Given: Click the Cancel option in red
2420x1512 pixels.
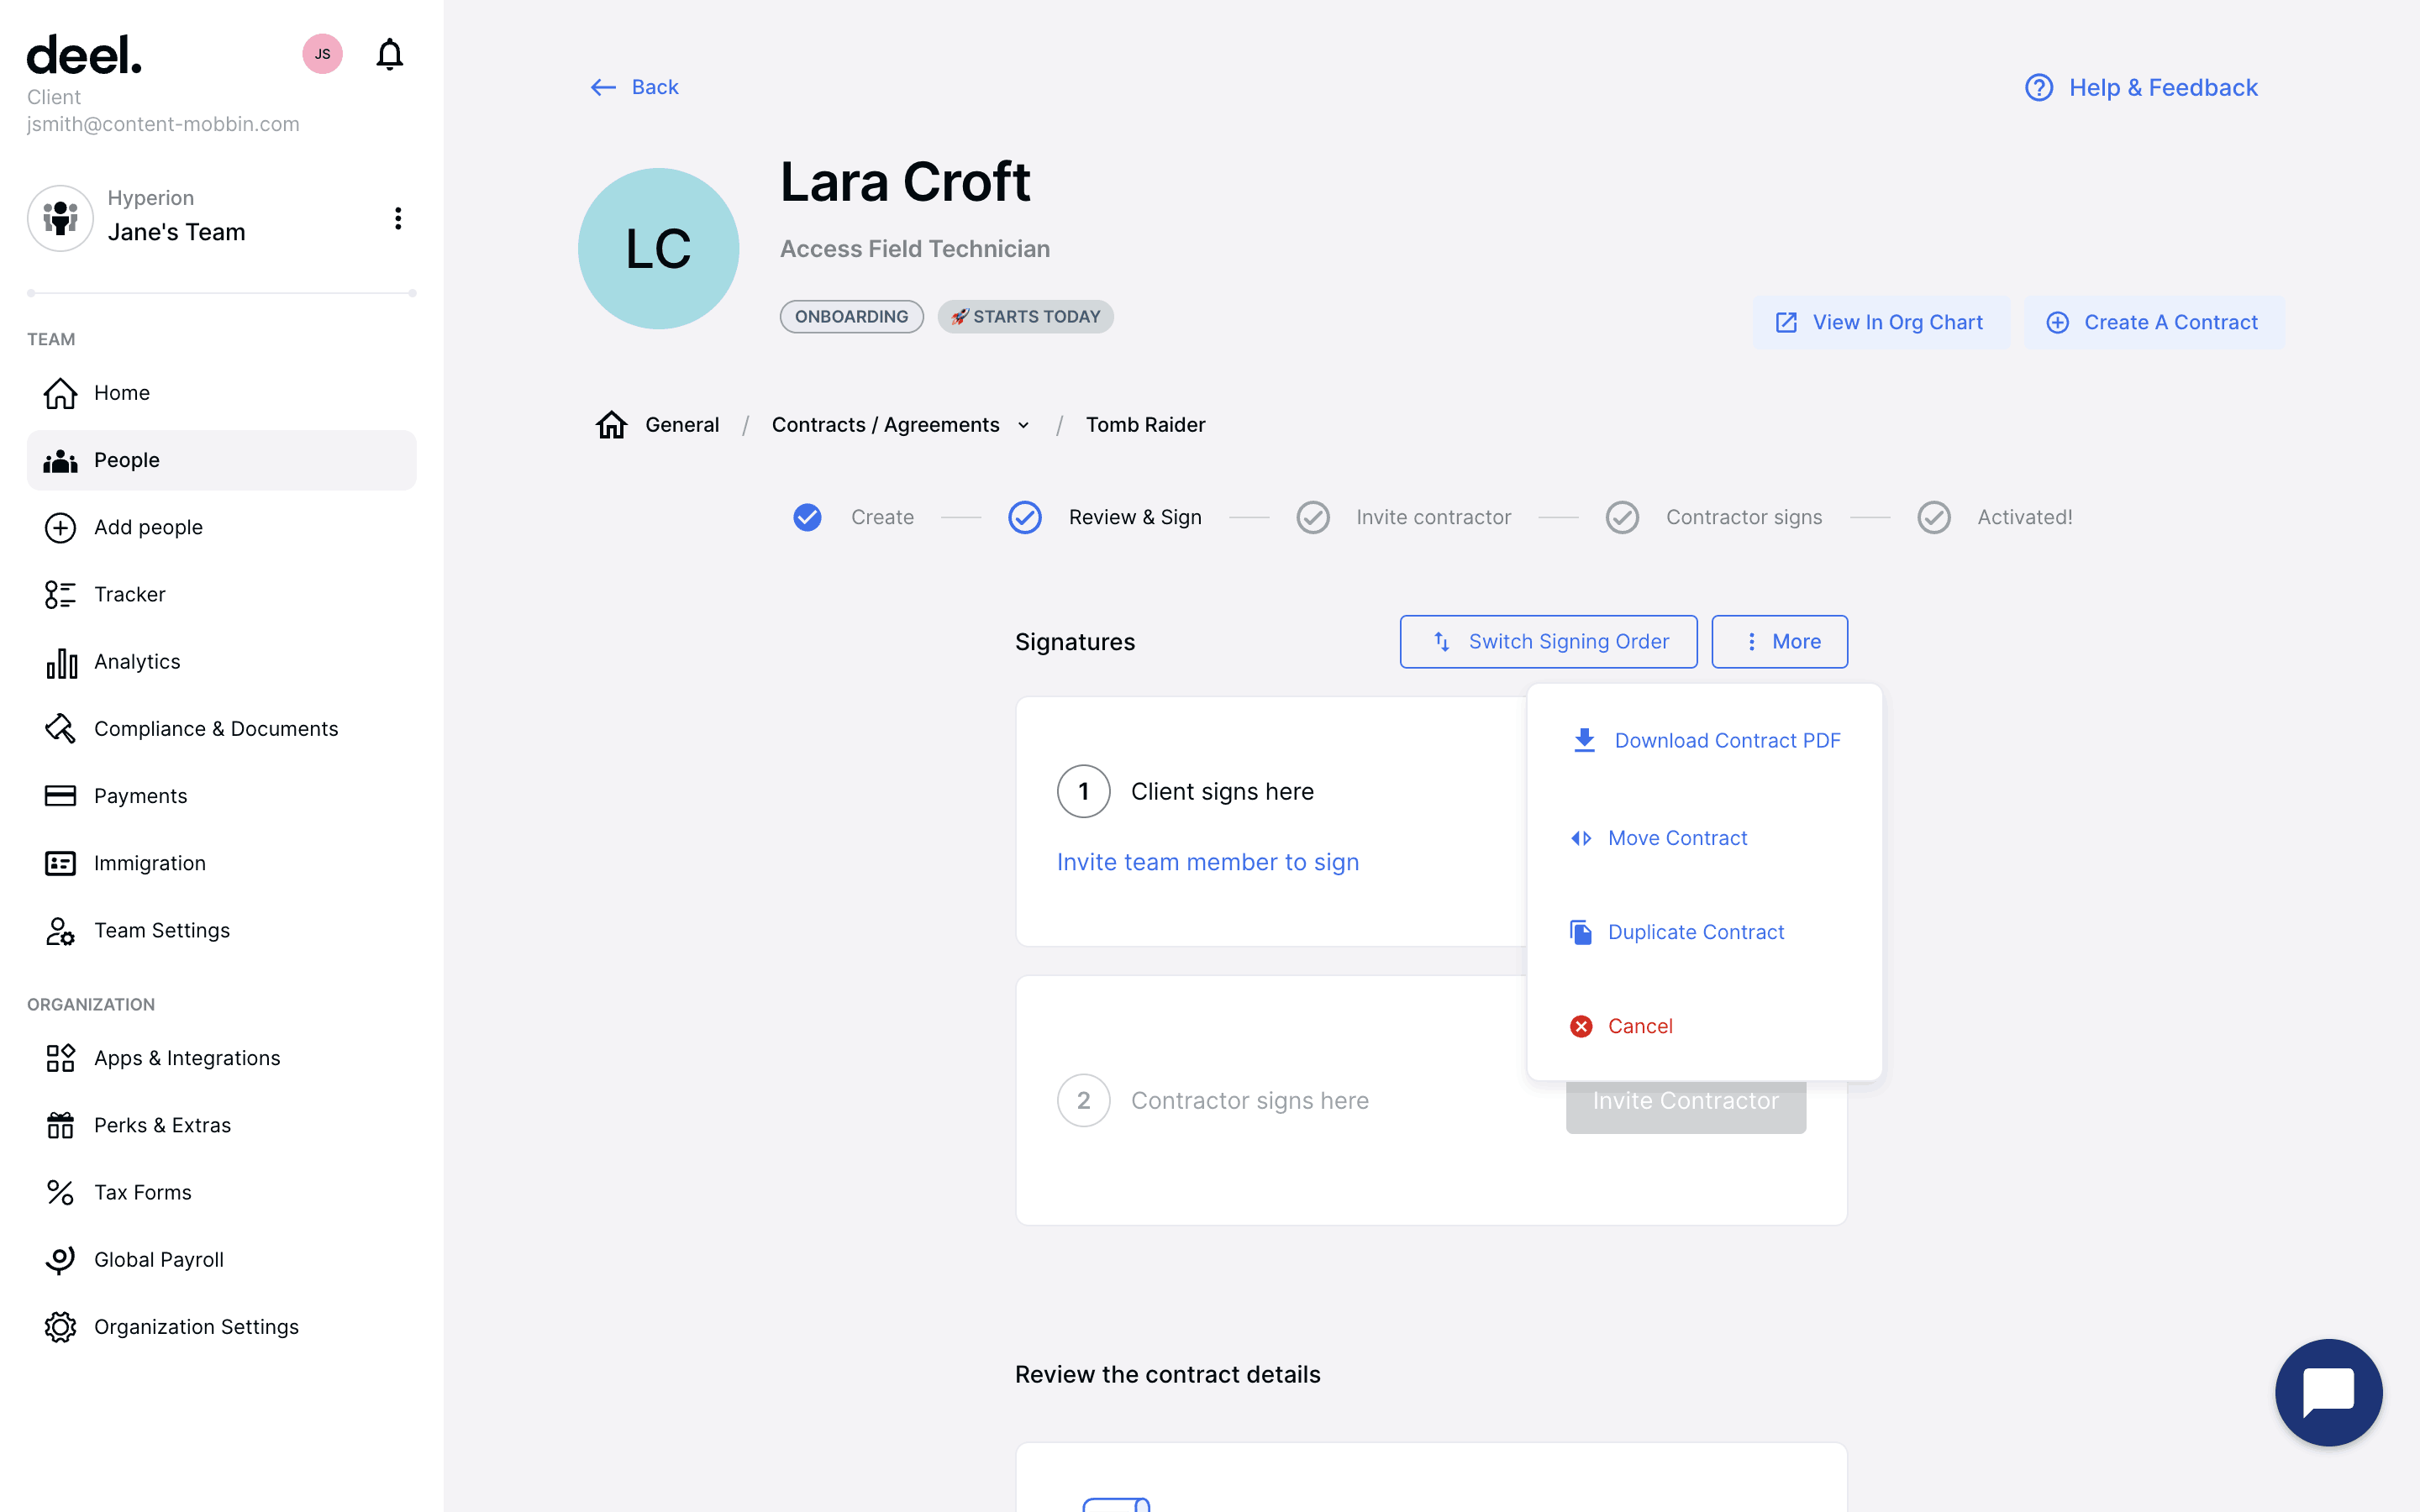Looking at the screenshot, I should (1639, 1026).
